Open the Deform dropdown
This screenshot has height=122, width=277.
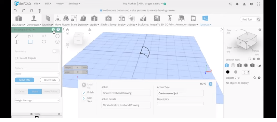click(83, 21)
